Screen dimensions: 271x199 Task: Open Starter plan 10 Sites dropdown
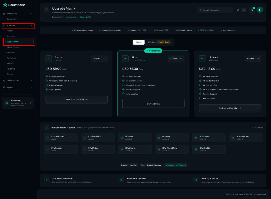click(100, 59)
